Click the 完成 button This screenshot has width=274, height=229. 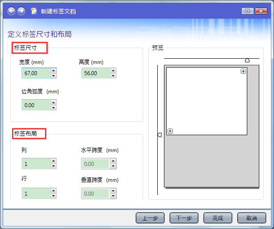(218, 218)
